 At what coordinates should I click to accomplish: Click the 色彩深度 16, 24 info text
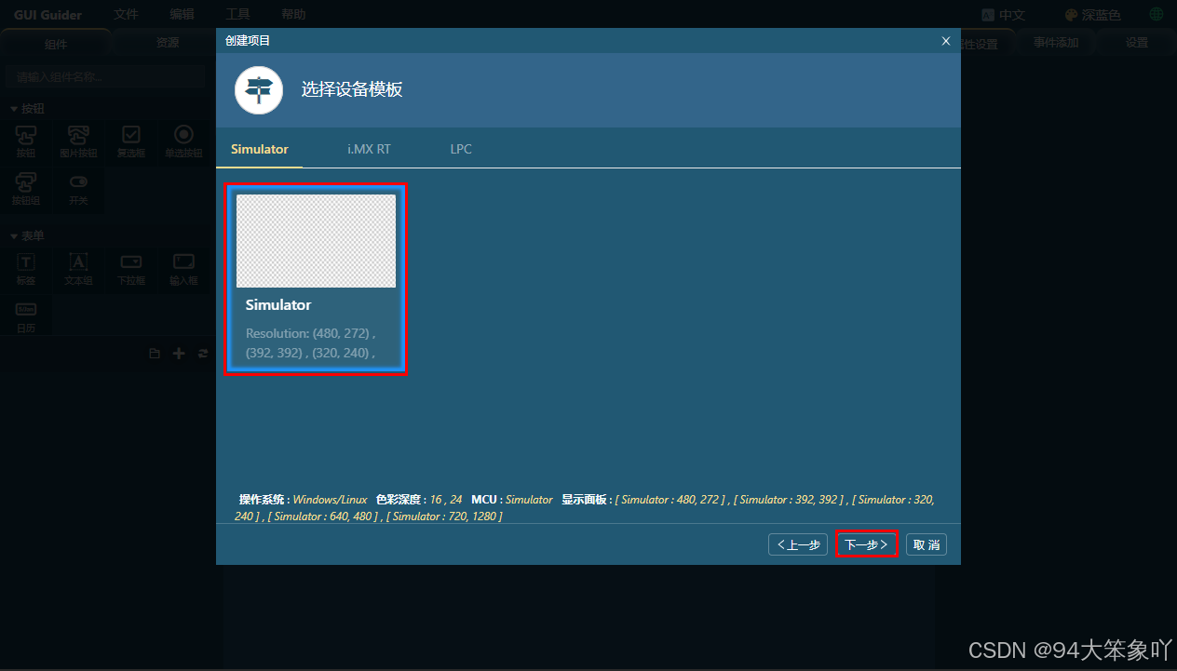click(x=419, y=500)
